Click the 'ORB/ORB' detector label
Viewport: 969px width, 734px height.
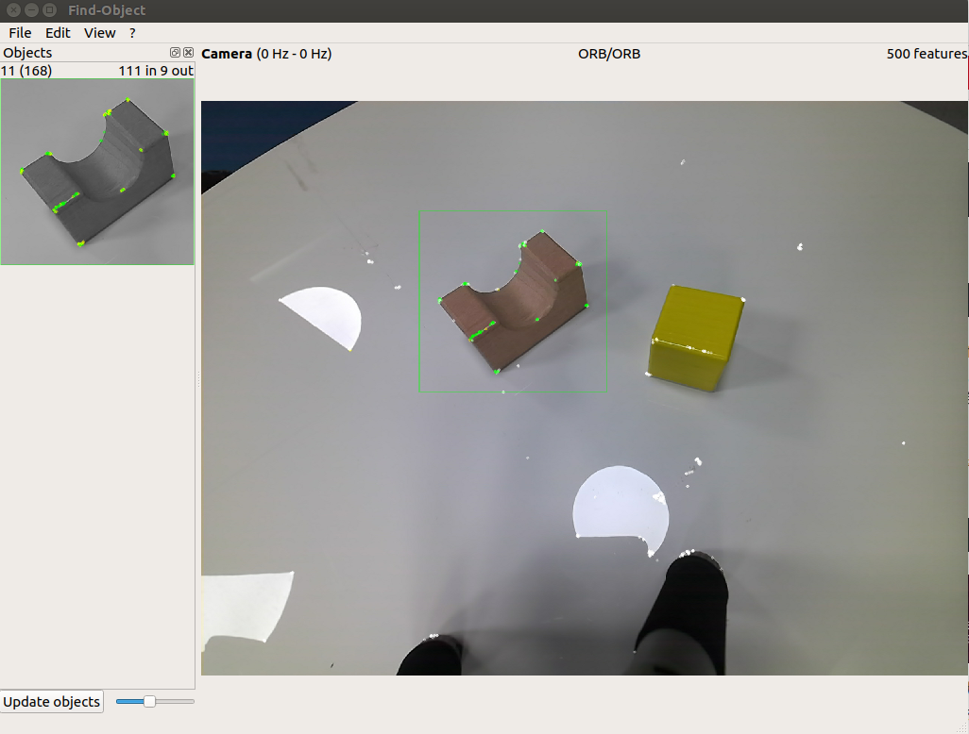tap(609, 54)
